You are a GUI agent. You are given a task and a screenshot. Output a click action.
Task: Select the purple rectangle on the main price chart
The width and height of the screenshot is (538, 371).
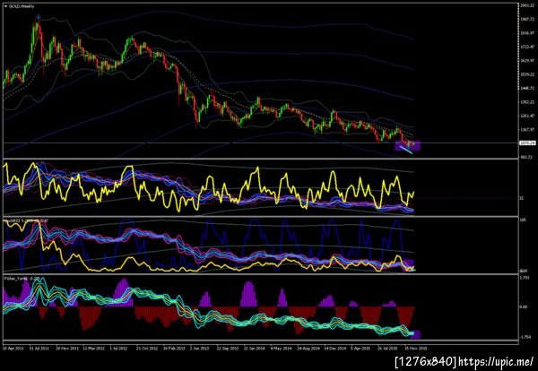pos(408,146)
